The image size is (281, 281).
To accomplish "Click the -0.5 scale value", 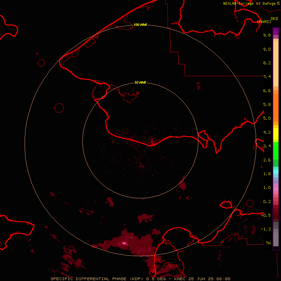I will [x=266, y=215].
